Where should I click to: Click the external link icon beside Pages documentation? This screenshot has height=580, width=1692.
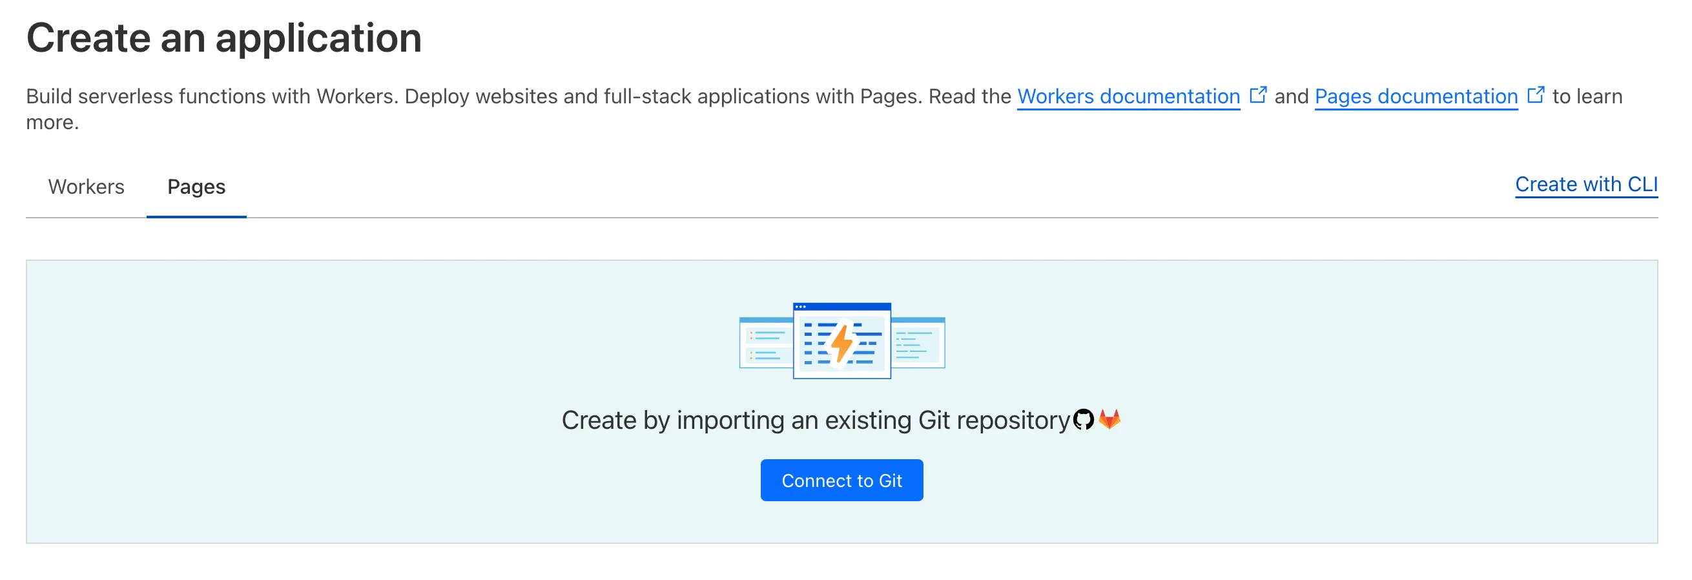1536,94
